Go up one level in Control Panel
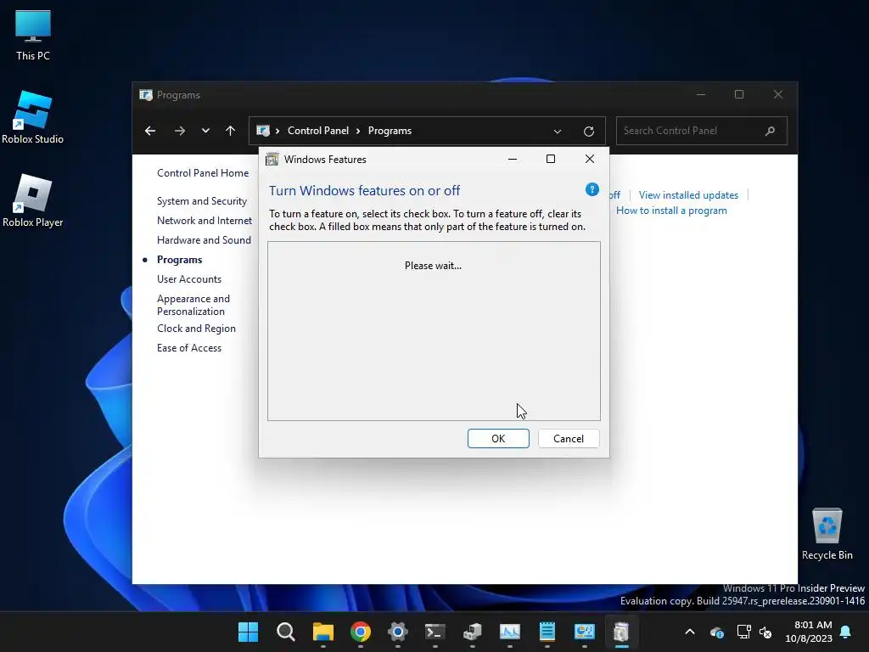This screenshot has width=869, height=652. tap(231, 131)
